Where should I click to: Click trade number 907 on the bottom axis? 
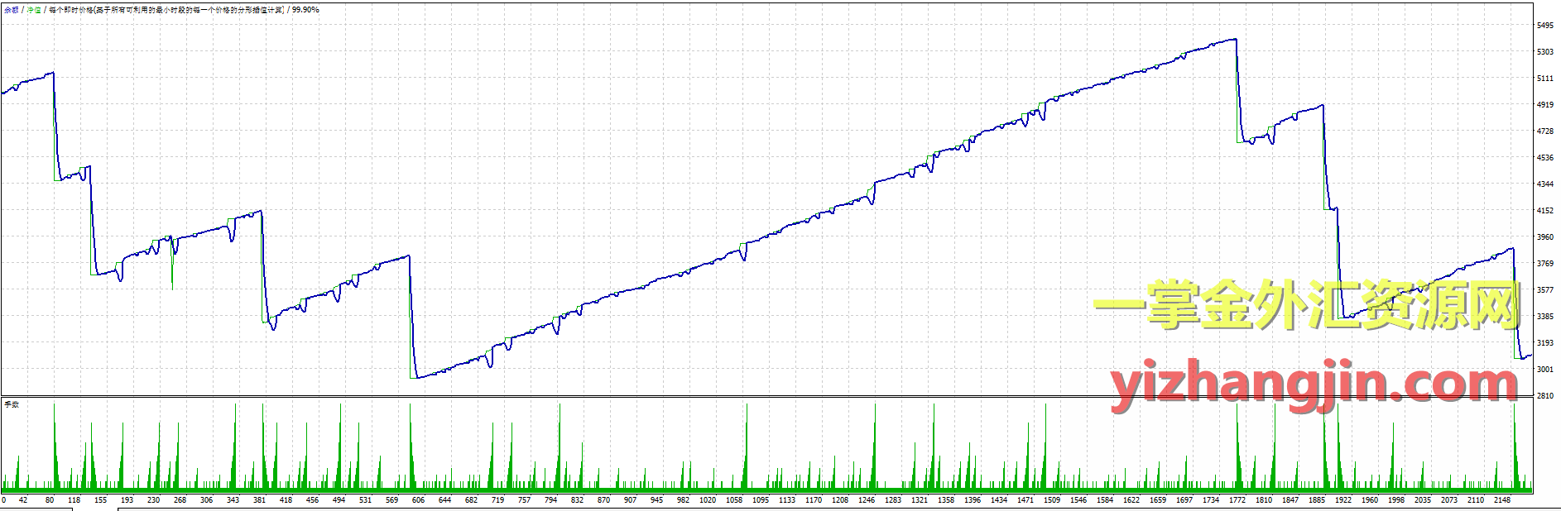630,500
